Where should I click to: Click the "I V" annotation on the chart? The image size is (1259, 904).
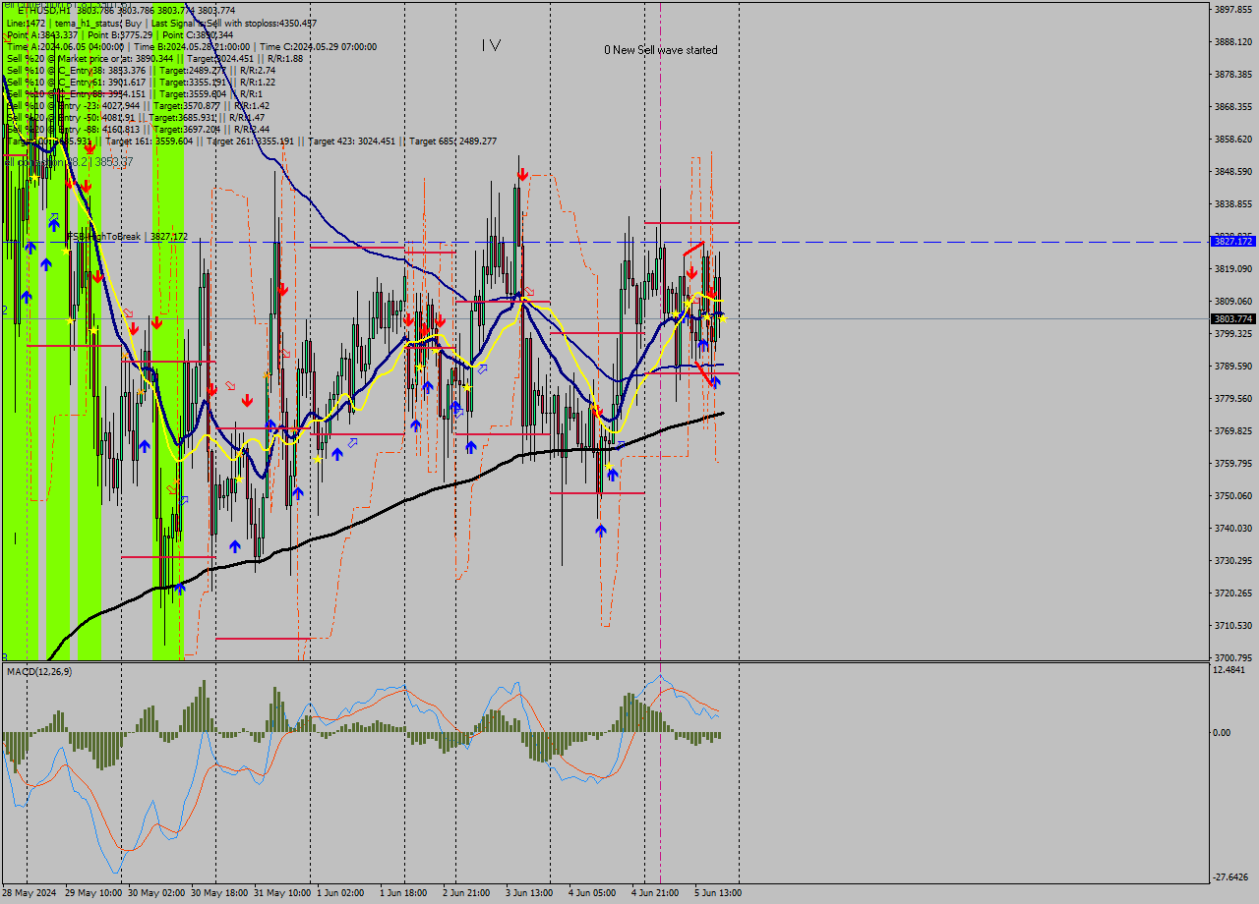(489, 43)
